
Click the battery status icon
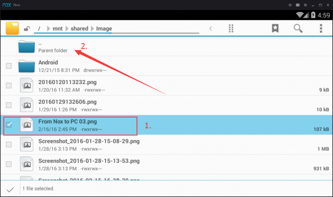[x=313, y=15]
